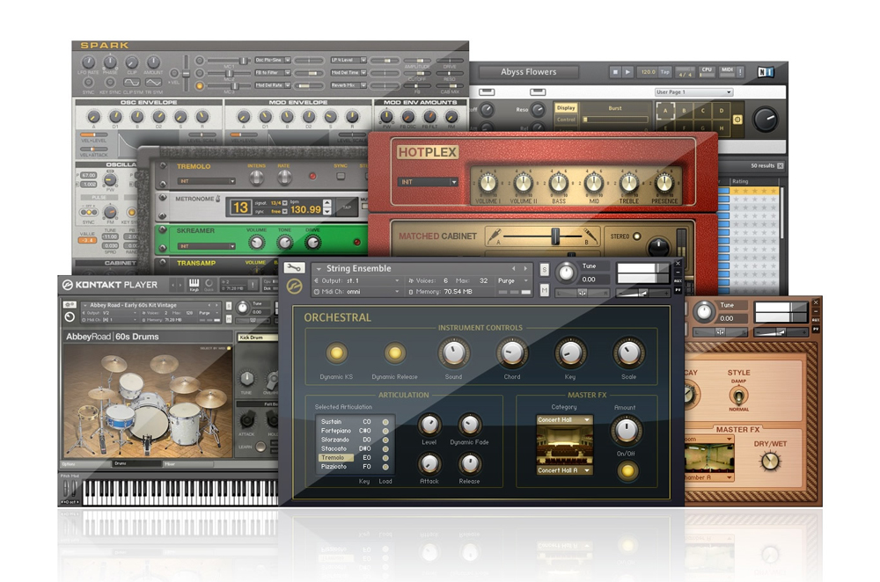880x582 pixels.
Task: Mute String Ensemble with the M button
Action: [x=544, y=290]
